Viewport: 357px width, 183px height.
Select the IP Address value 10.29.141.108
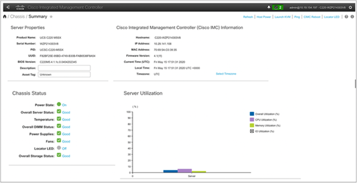(163, 43)
